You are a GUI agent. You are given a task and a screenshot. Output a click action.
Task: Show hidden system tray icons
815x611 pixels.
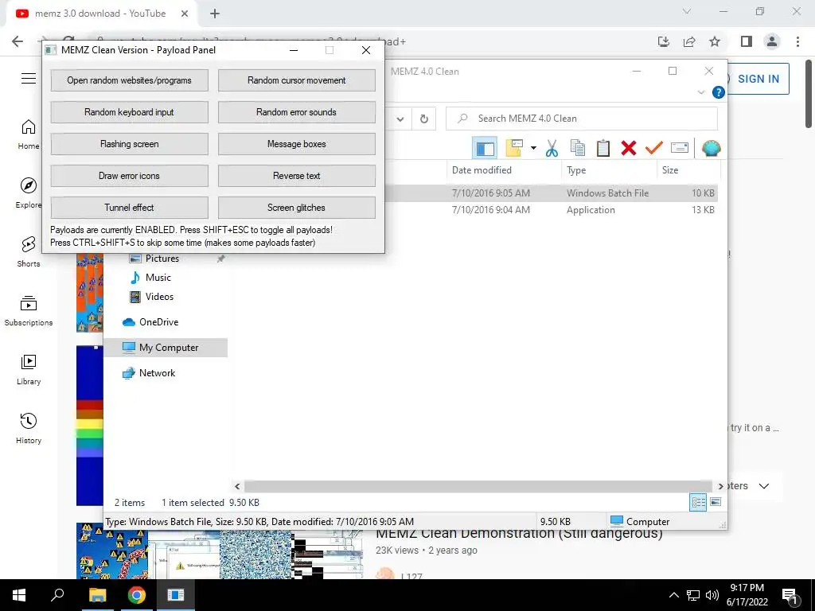(673, 595)
